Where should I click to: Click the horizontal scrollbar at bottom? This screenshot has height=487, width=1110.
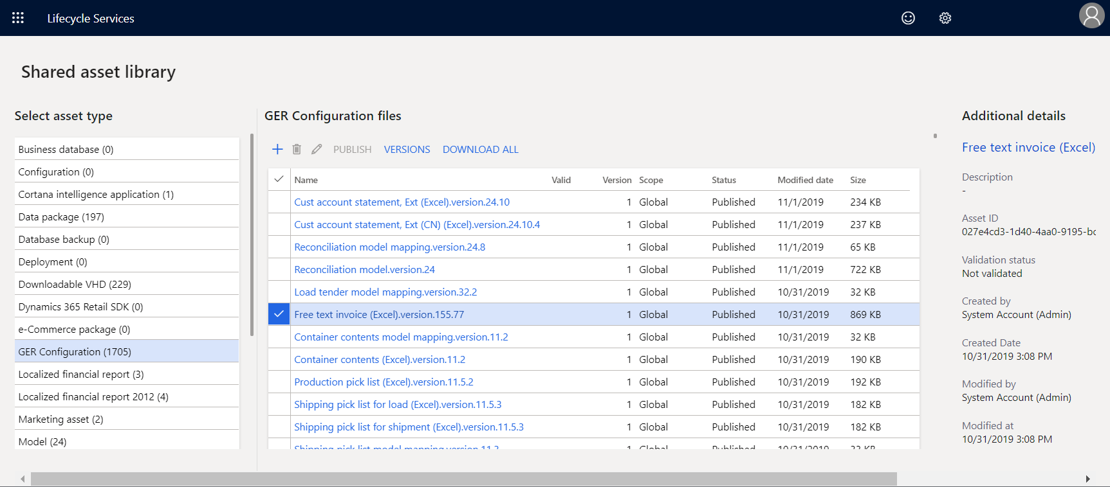point(463,479)
